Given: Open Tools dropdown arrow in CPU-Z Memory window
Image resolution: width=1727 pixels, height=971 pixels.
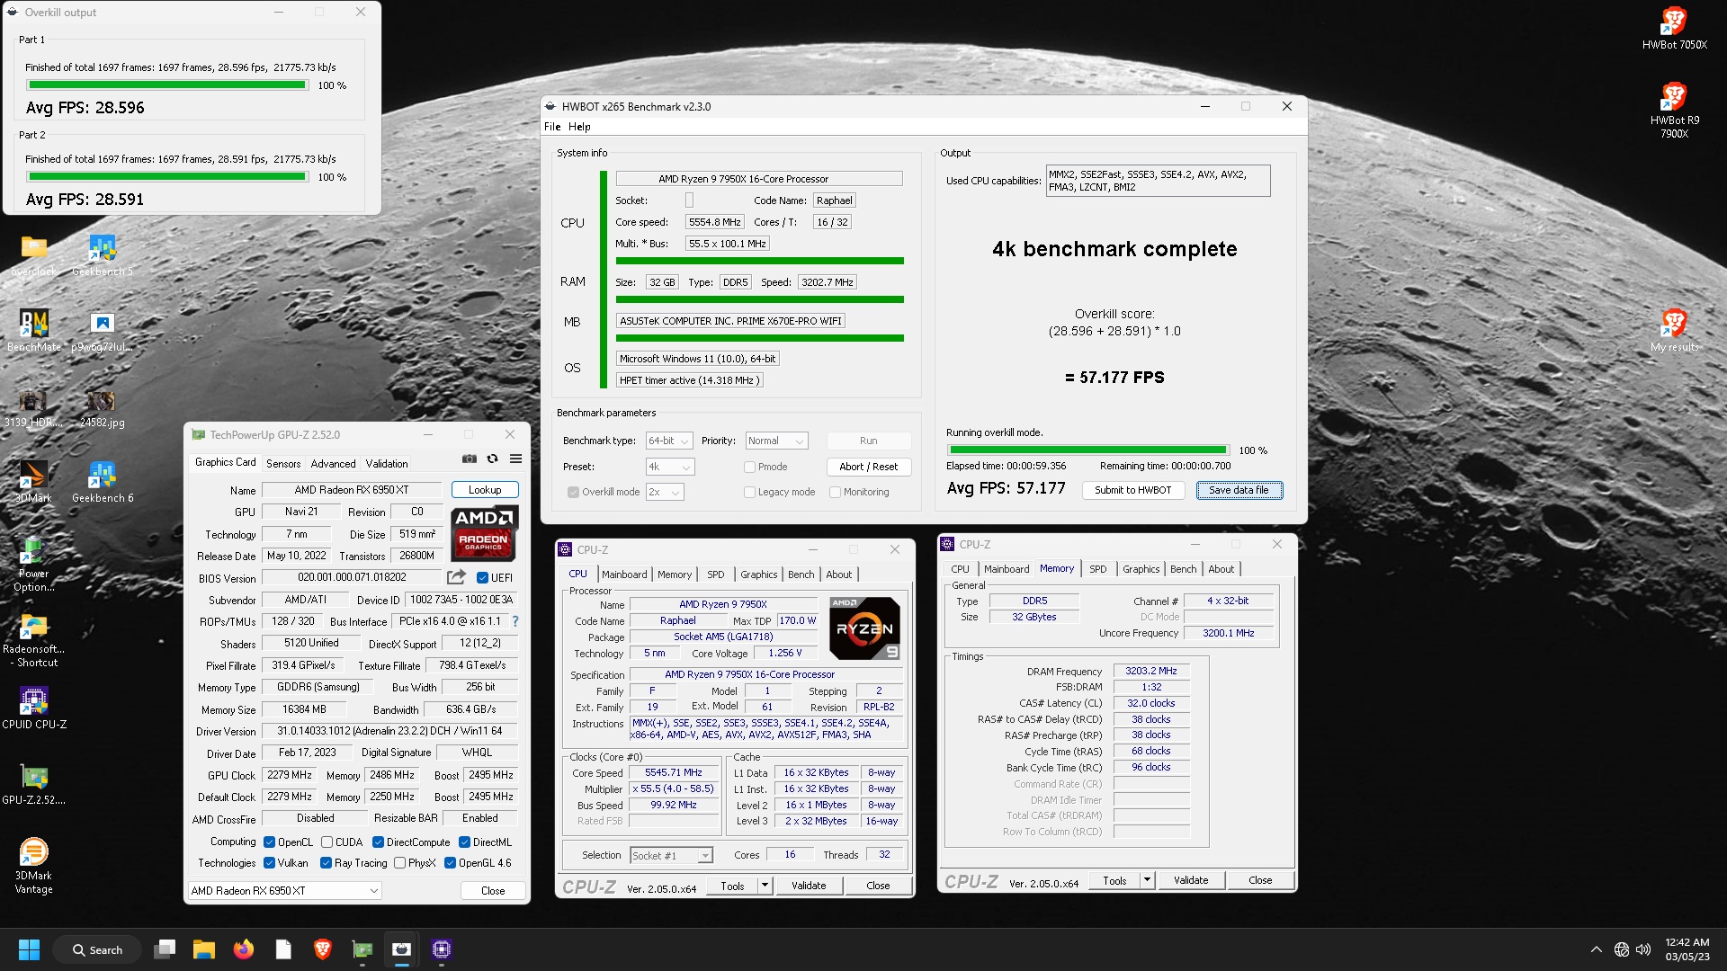Looking at the screenshot, I should 1147,880.
